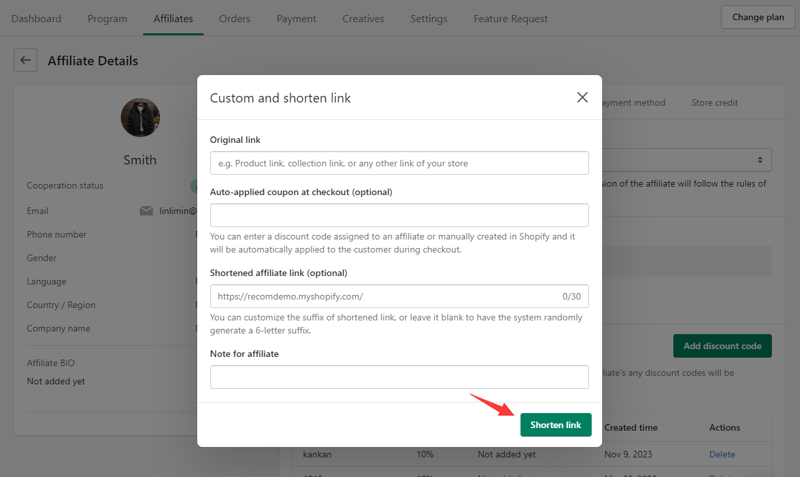
Task: Click the auto-applied coupon input field
Action: [x=399, y=215]
